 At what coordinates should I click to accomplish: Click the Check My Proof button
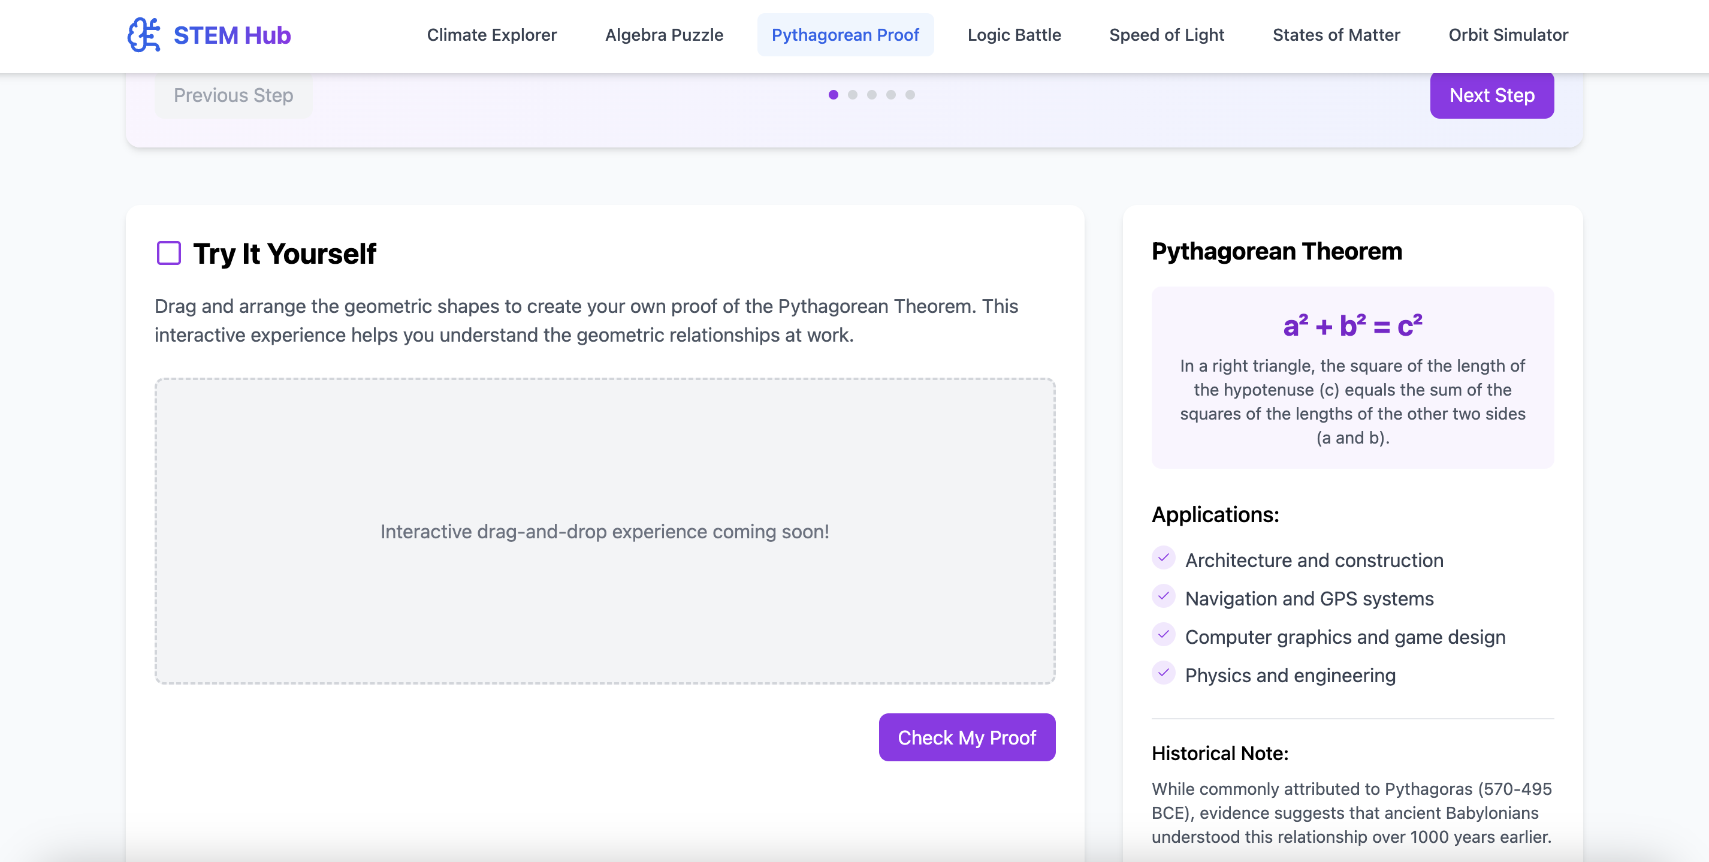[967, 737]
